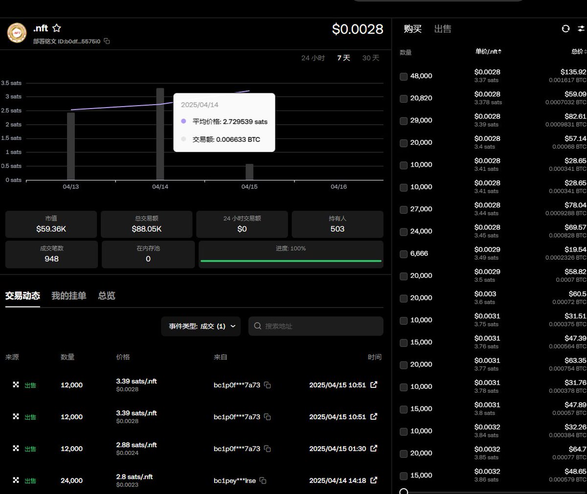Click the green 进度 100% progress bar

291,261
